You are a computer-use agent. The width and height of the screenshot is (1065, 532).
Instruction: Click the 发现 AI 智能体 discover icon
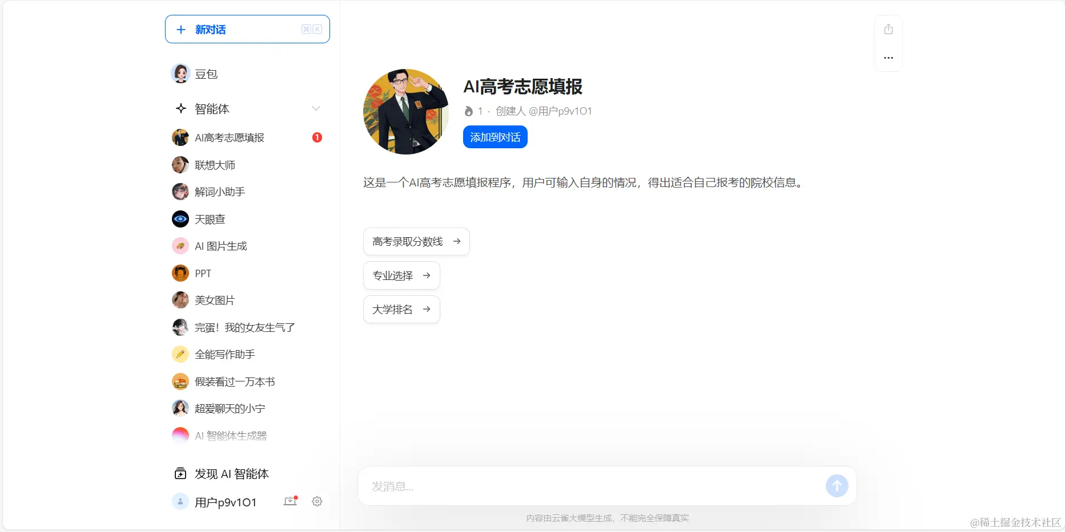180,474
